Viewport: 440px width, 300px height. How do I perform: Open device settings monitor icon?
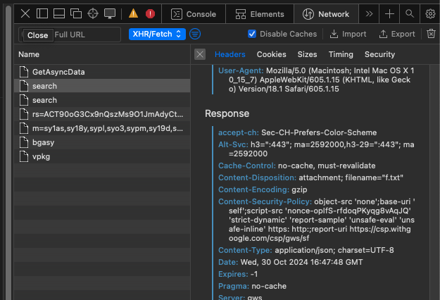point(110,13)
